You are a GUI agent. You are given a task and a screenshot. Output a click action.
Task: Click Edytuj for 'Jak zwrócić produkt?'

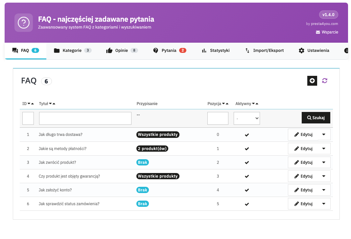303,163
